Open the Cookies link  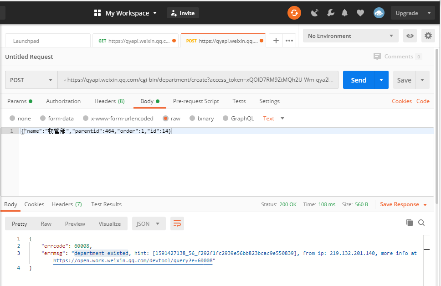coord(402,101)
